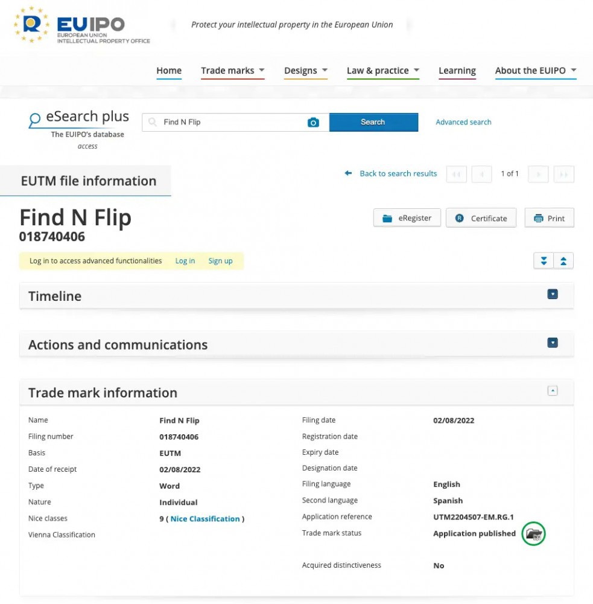
Task: Click the Application published status text
Action: (x=475, y=533)
